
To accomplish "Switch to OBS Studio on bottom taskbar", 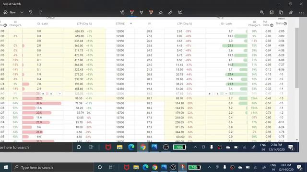I will [x=173, y=167].
